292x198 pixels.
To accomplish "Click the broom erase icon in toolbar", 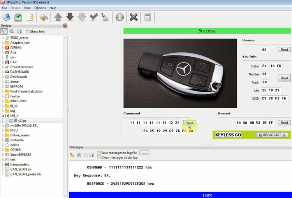I will [105, 17].
